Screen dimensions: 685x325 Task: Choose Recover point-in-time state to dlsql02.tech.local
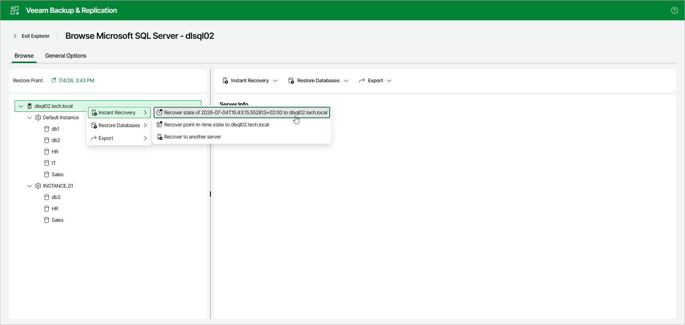coord(242,125)
